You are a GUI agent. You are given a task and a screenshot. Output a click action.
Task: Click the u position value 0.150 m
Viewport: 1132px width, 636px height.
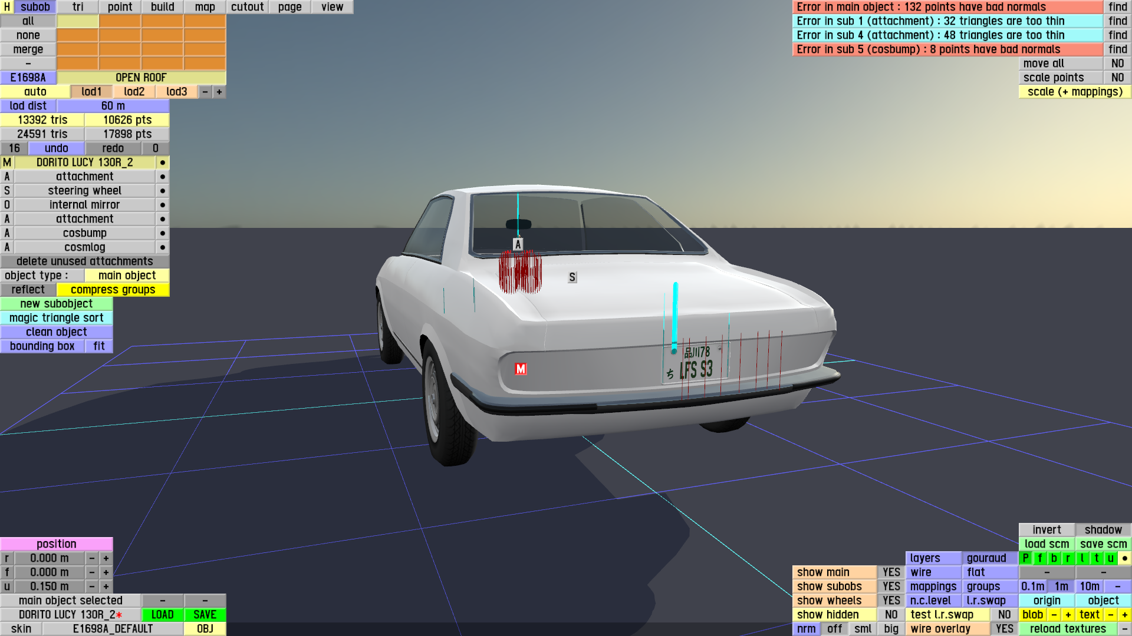(50, 587)
